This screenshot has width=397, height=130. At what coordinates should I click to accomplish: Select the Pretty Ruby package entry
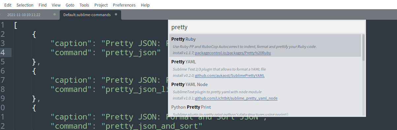click(265, 45)
